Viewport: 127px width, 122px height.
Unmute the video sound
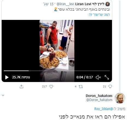(x=98, y=77)
